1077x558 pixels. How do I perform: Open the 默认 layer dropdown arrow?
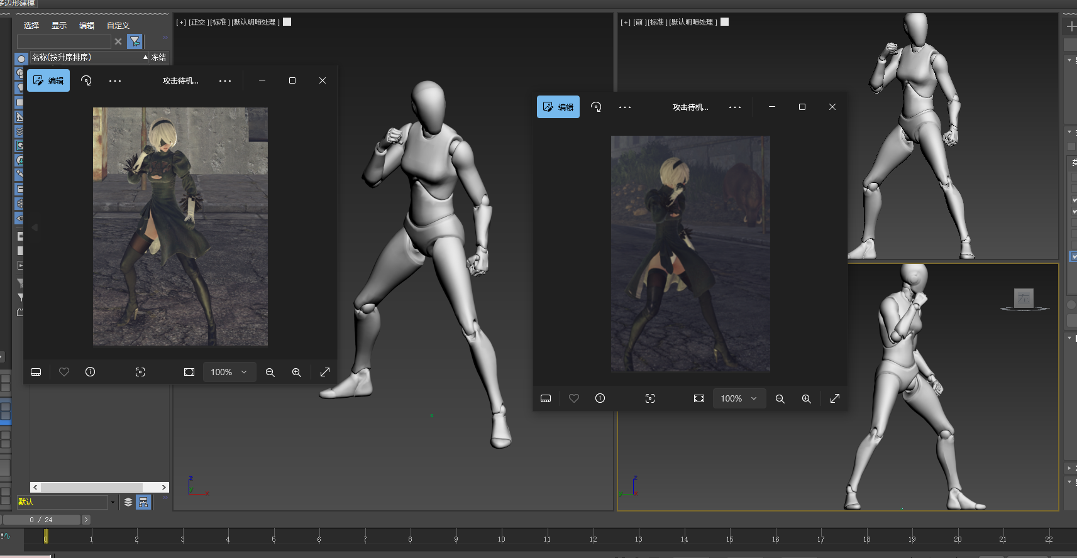[113, 502]
